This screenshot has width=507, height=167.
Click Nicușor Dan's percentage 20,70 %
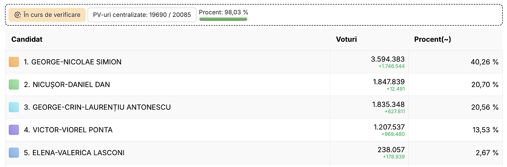pos(485,85)
